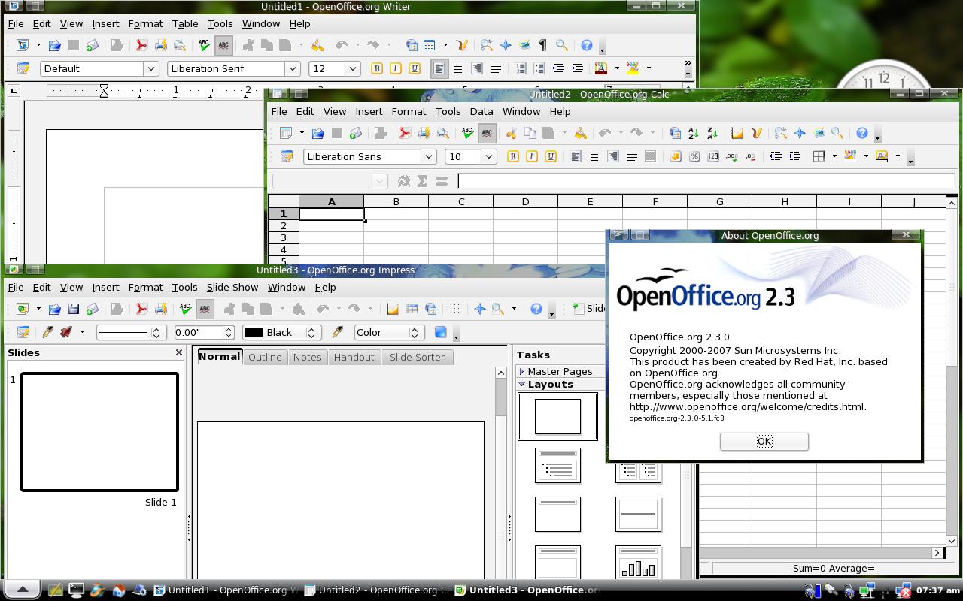Apply Percent number format in Calc
Viewport: 963px width, 601px height.
(694, 156)
